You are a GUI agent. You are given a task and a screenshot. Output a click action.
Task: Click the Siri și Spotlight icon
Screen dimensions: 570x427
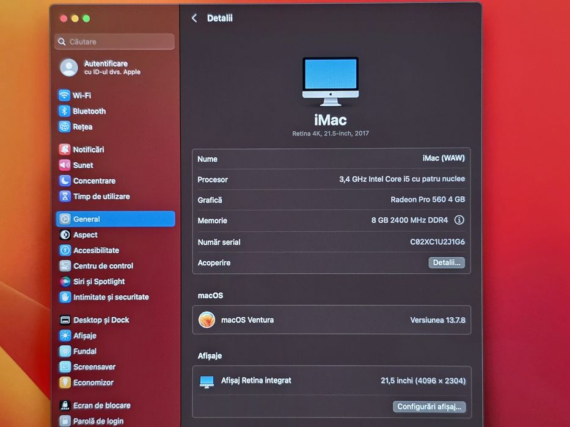[65, 281]
